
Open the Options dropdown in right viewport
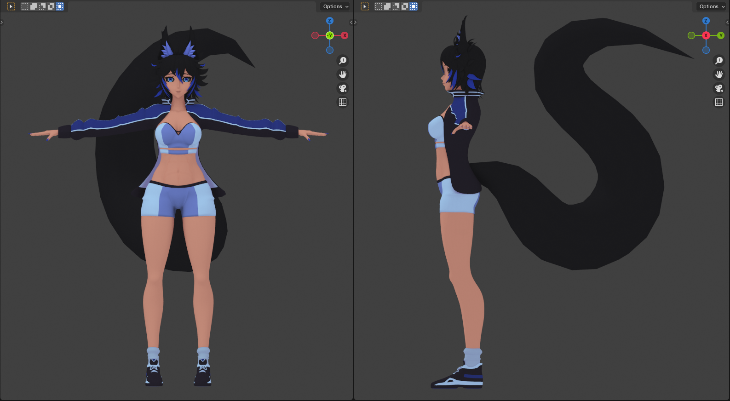[x=712, y=6]
